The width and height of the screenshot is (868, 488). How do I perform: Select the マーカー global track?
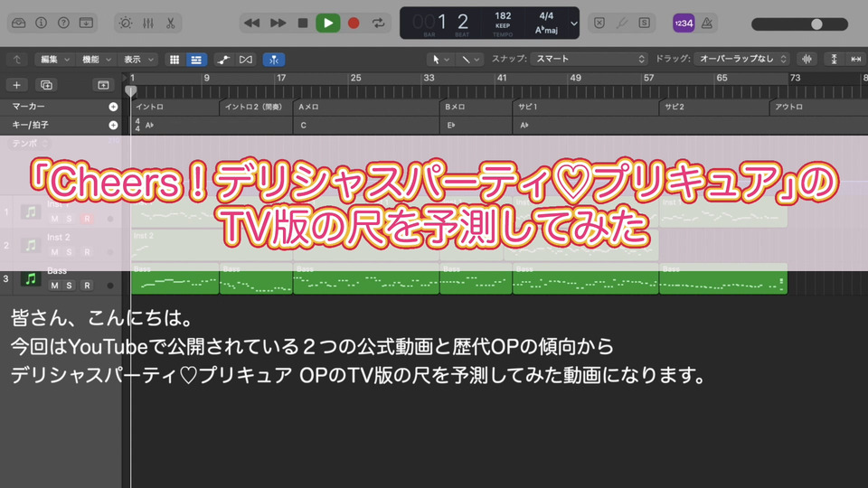(29, 107)
